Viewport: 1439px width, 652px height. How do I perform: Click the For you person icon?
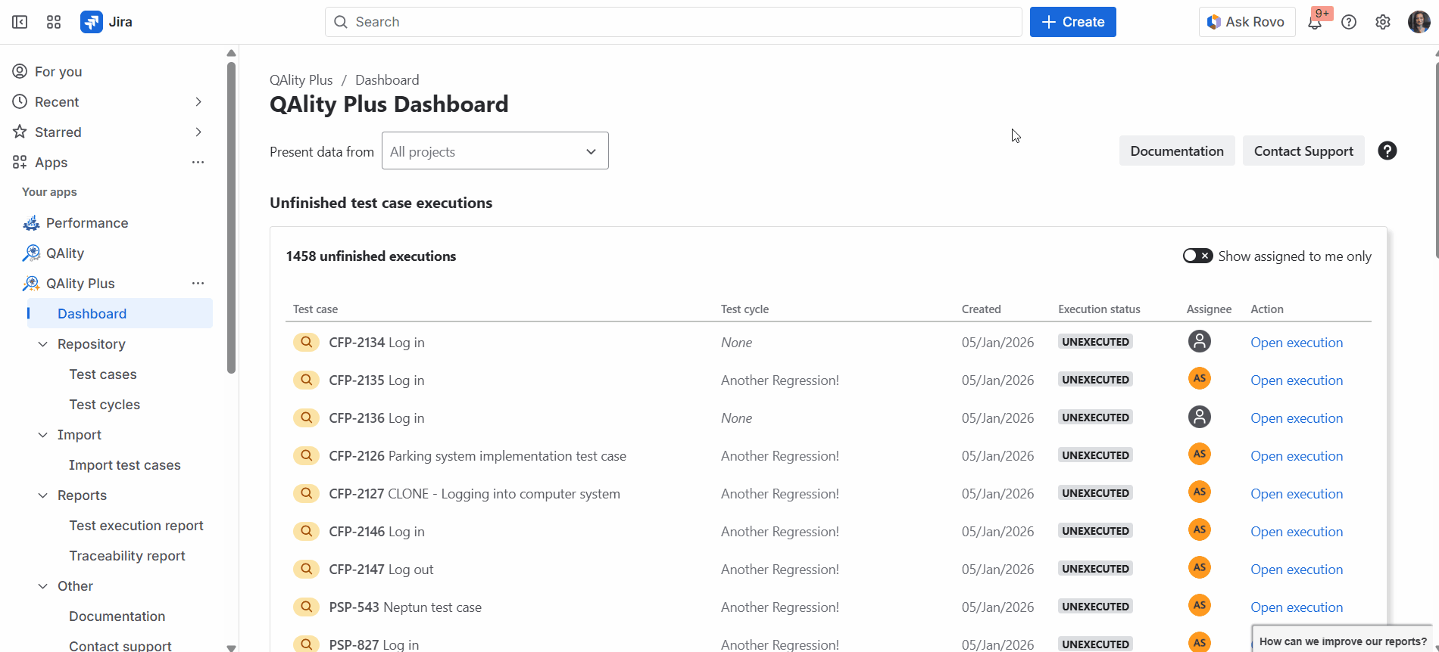coord(20,72)
